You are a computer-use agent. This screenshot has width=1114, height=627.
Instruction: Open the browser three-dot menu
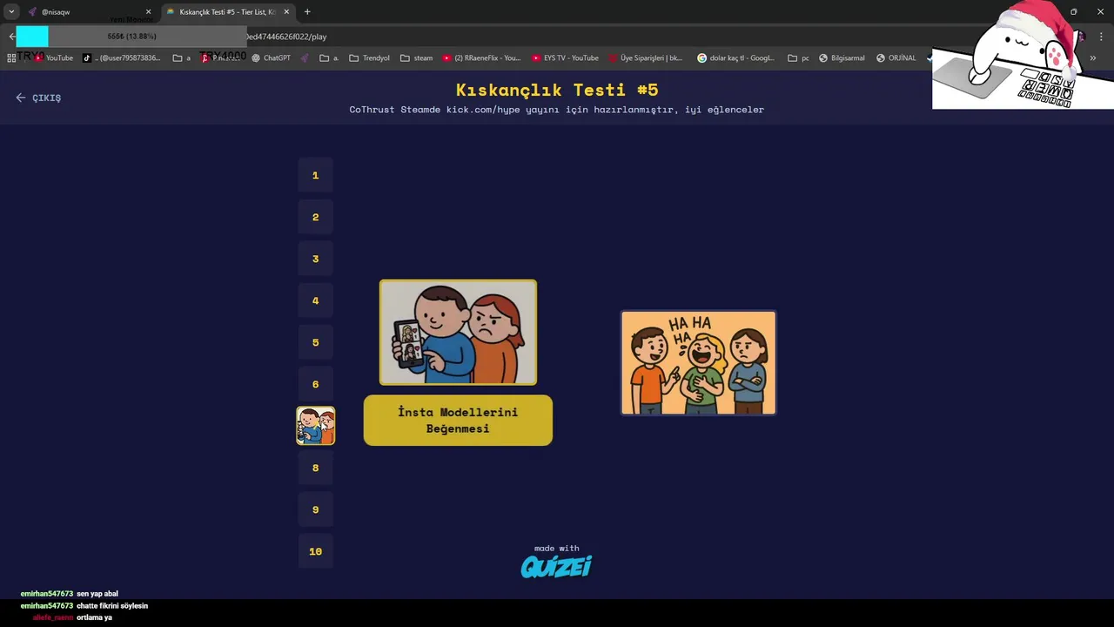click(x=1101, y=37)
